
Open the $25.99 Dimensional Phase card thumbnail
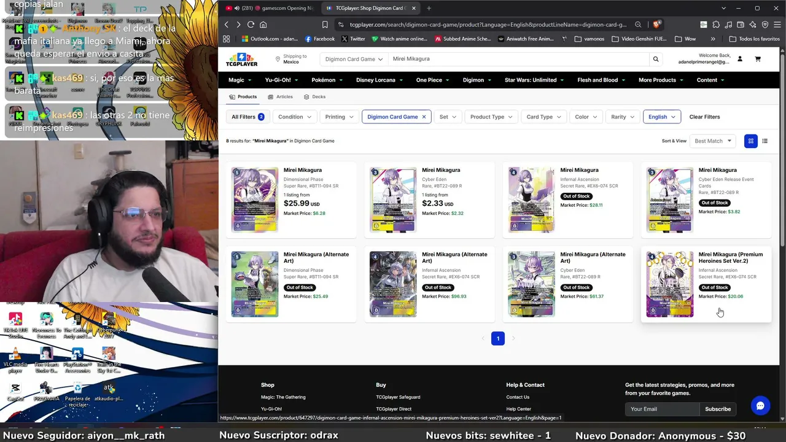pos(255,200)
